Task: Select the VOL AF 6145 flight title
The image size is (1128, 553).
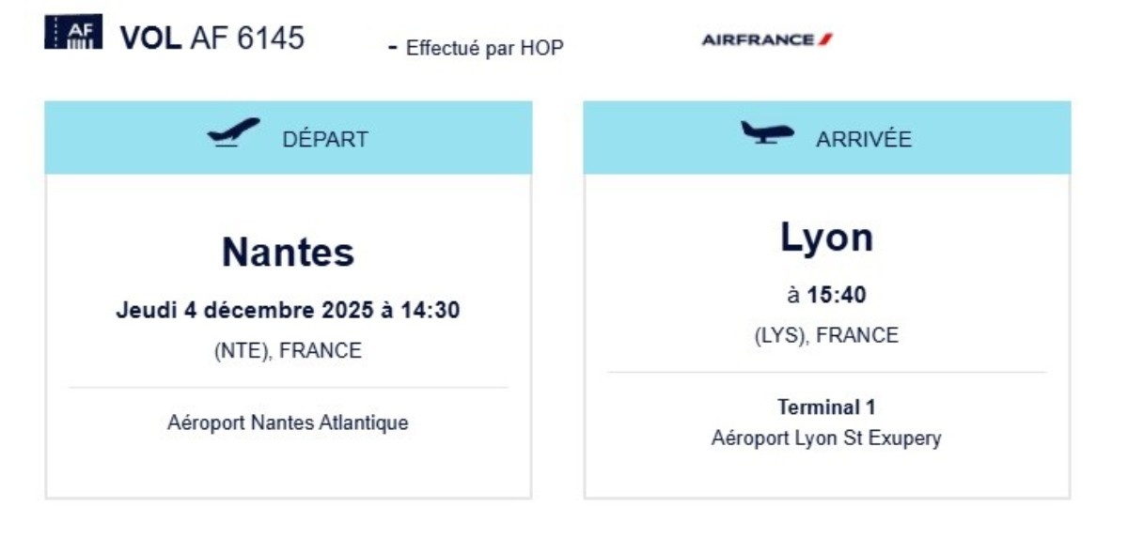Action: [x=211, y=38]
